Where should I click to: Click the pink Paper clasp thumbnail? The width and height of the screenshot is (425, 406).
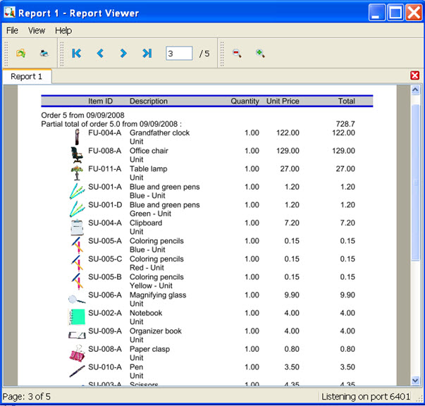[77, 353]
